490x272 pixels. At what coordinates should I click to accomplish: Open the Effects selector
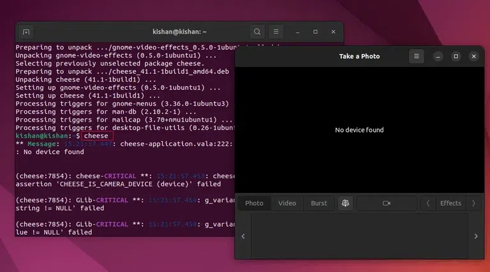pyautogui.click(x=450, y=203)
